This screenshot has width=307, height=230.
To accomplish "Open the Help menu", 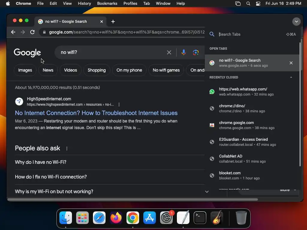I will tap(180, 4).
